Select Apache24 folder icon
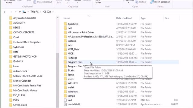The width and height of the screenshot is (193, 108). click(x=65, y=24)
